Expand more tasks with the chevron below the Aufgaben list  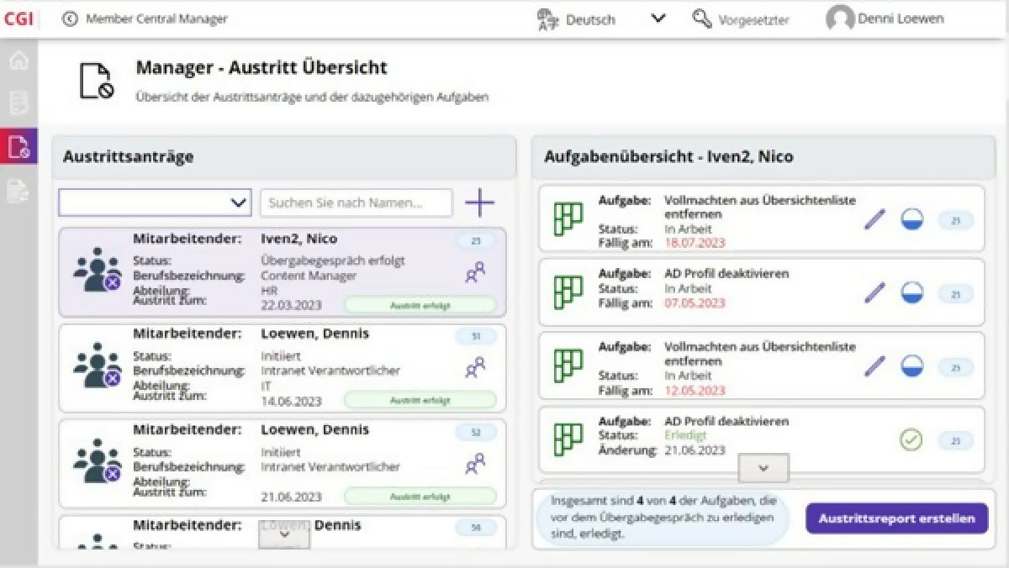tap(762, 469)
